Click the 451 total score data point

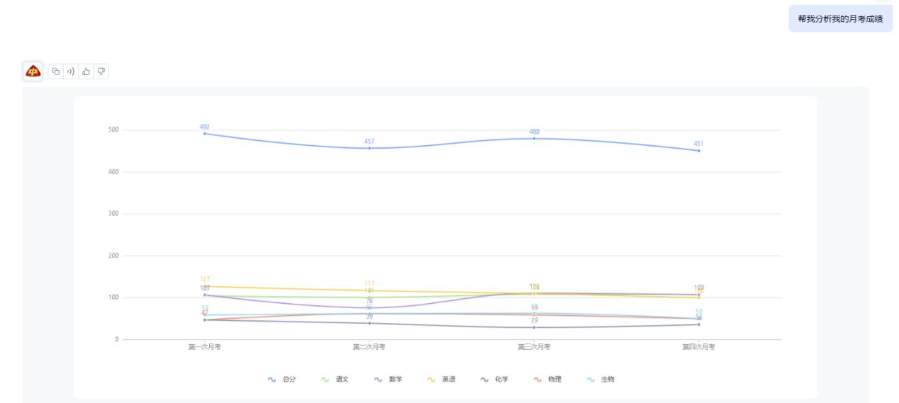(698, 150)
